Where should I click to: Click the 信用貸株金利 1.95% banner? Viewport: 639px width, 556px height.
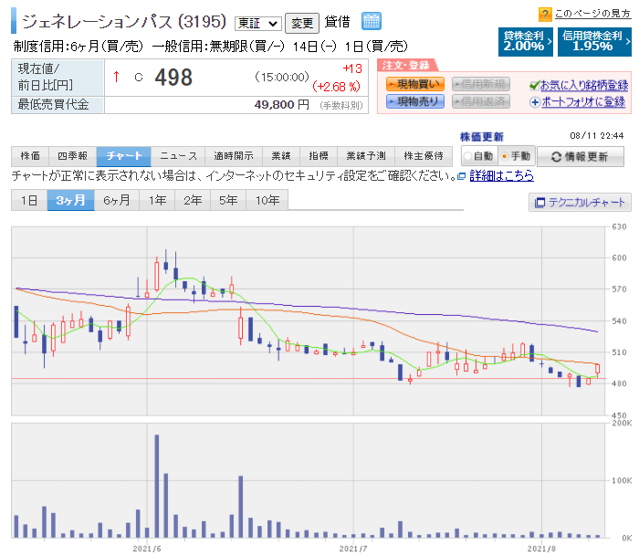coord(594,42)
